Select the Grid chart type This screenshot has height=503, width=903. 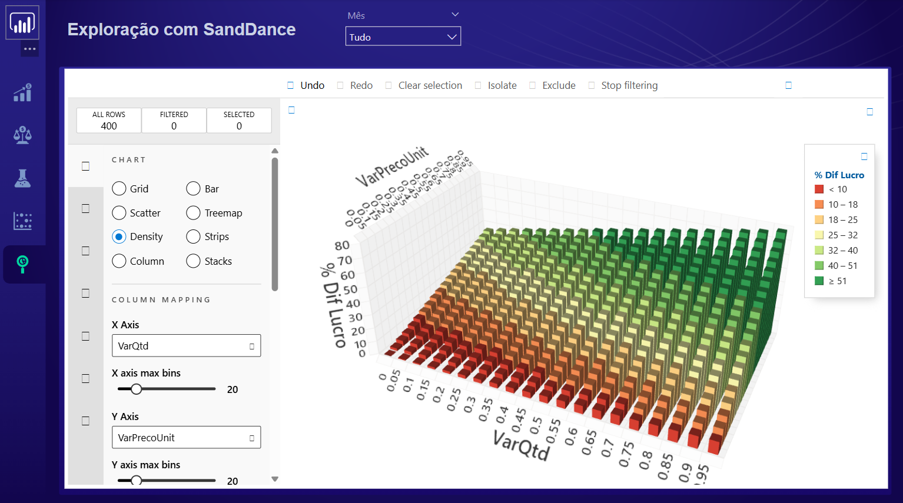click(119, 188)
